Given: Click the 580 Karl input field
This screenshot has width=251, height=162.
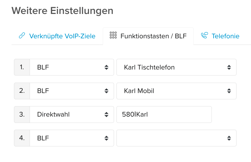Looking at the screenshot, I should click(164, 114).
